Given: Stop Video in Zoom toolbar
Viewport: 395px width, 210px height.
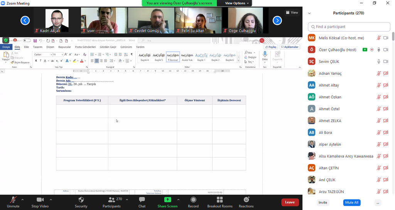Looking at the screenshot, I should pyautogui.click(x=40, y=202).
